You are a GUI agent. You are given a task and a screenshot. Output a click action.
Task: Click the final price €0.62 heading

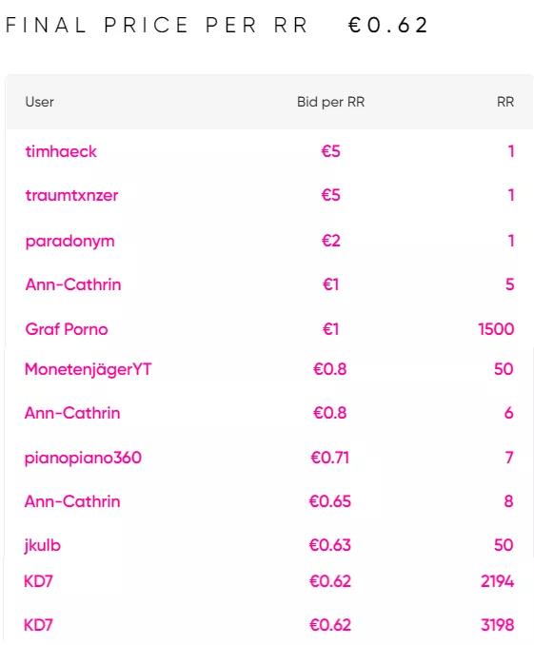pos(387,25)
